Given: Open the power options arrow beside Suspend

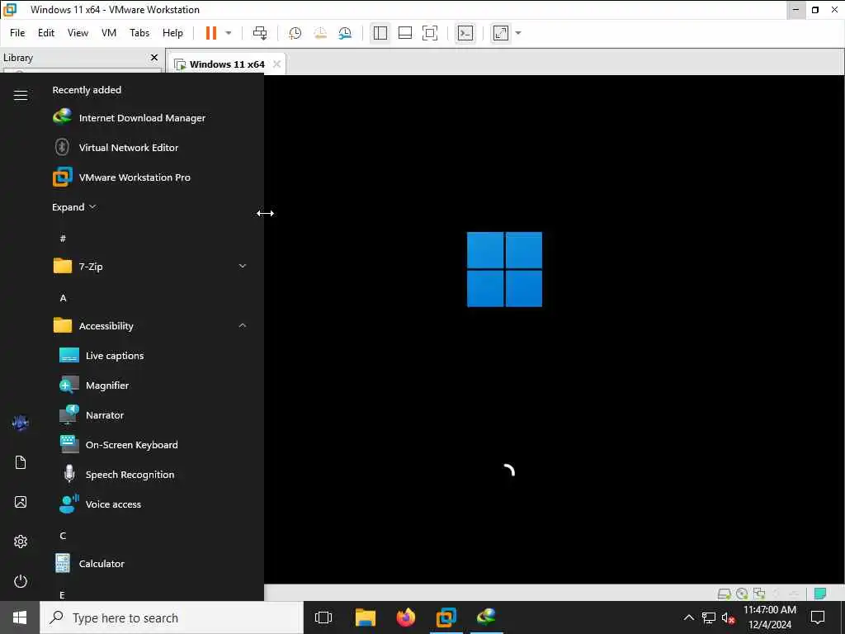Looking at the screenshot, I should pos(229,33).
